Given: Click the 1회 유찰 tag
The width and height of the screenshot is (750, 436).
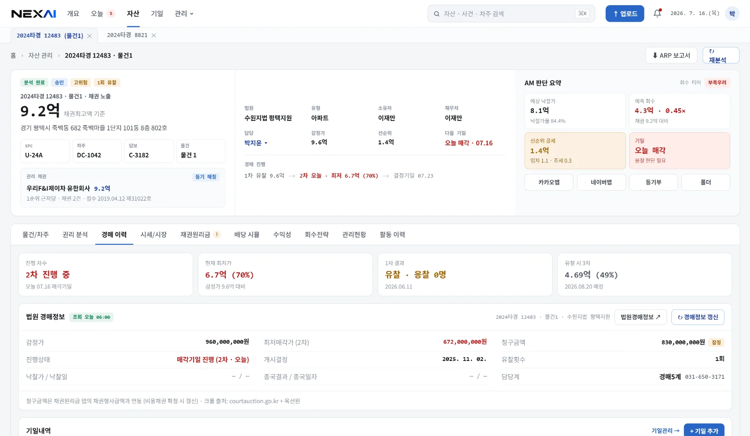Looking at the screenshot, I should click(x=107, y=83).
